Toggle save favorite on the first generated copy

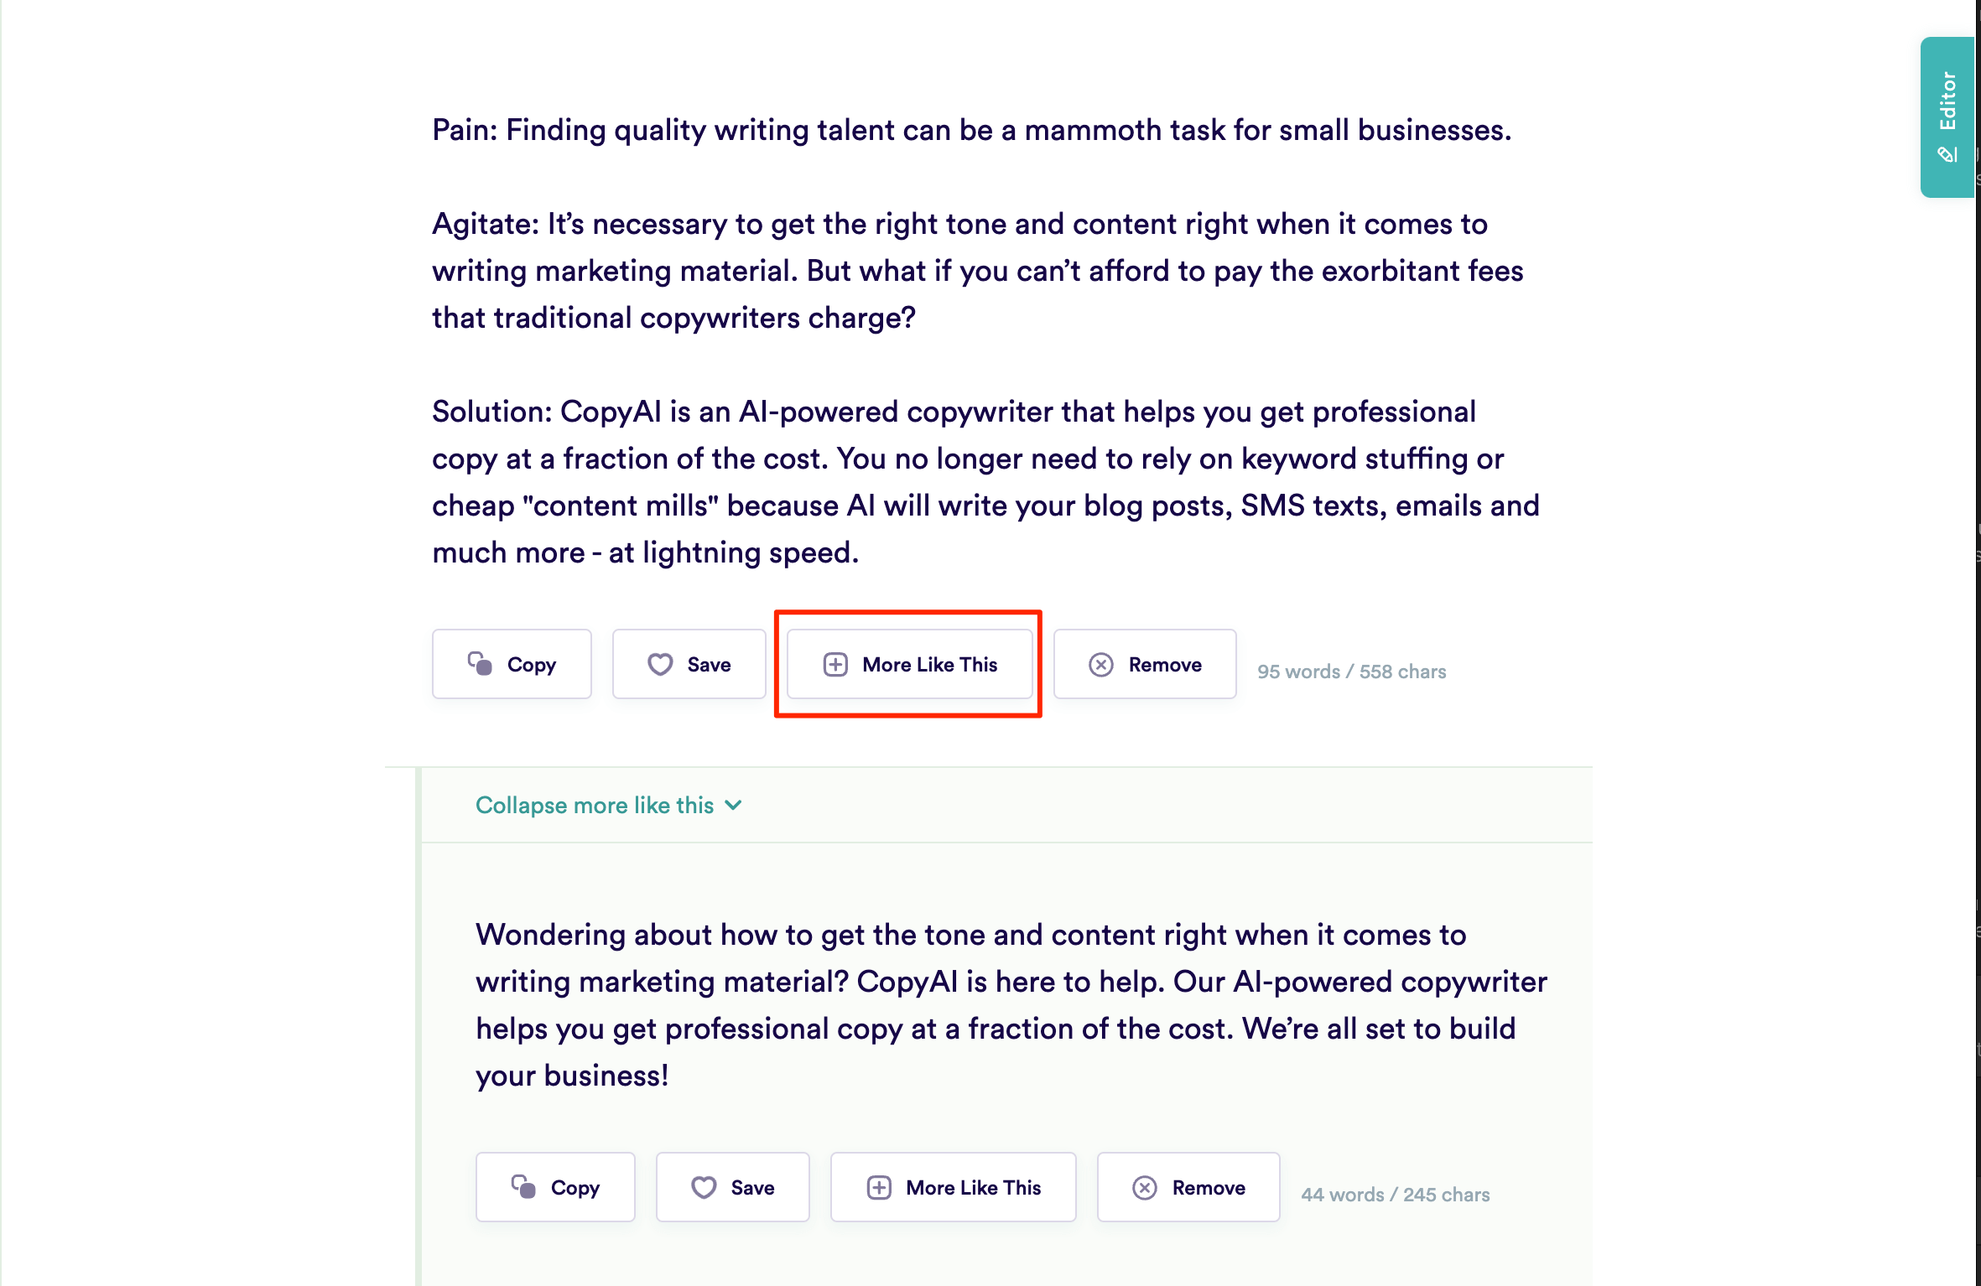(x=689, y=664)
